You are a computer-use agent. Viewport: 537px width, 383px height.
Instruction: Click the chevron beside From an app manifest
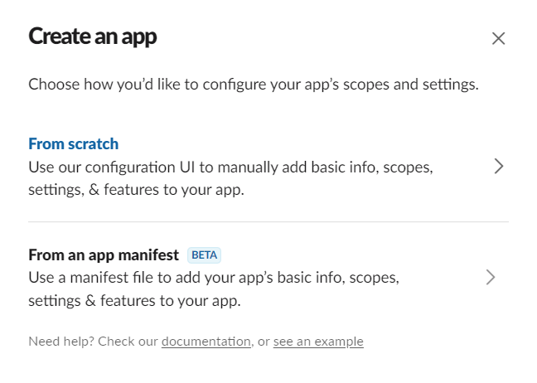tap(491, 277)
